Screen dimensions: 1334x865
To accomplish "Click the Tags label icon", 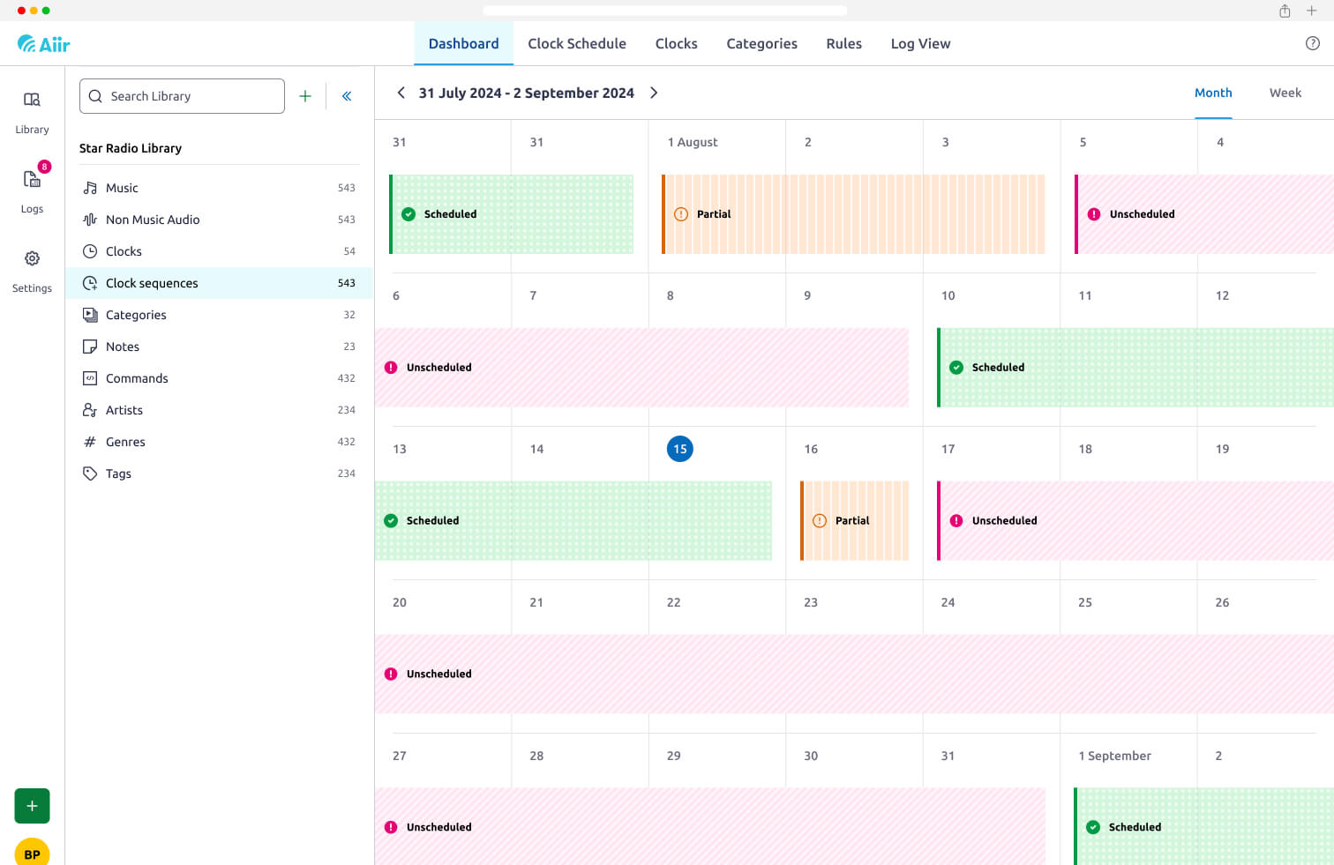I will click(x=90, y=474).
